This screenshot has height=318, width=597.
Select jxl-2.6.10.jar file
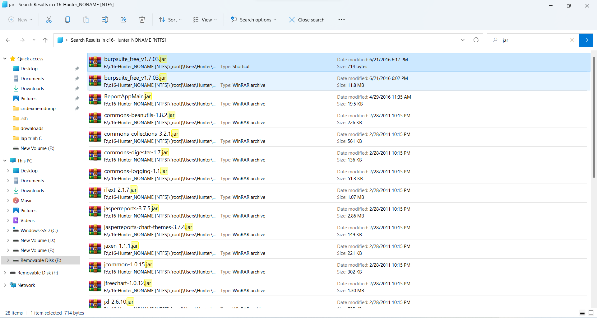[339, 302]
